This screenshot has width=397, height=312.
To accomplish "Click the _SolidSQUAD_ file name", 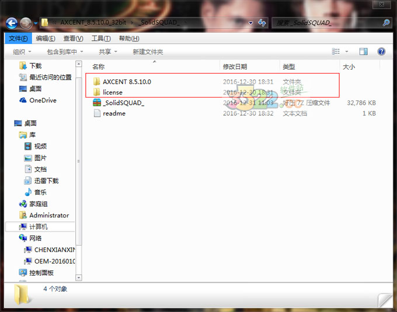I will (x=124, y=103).
